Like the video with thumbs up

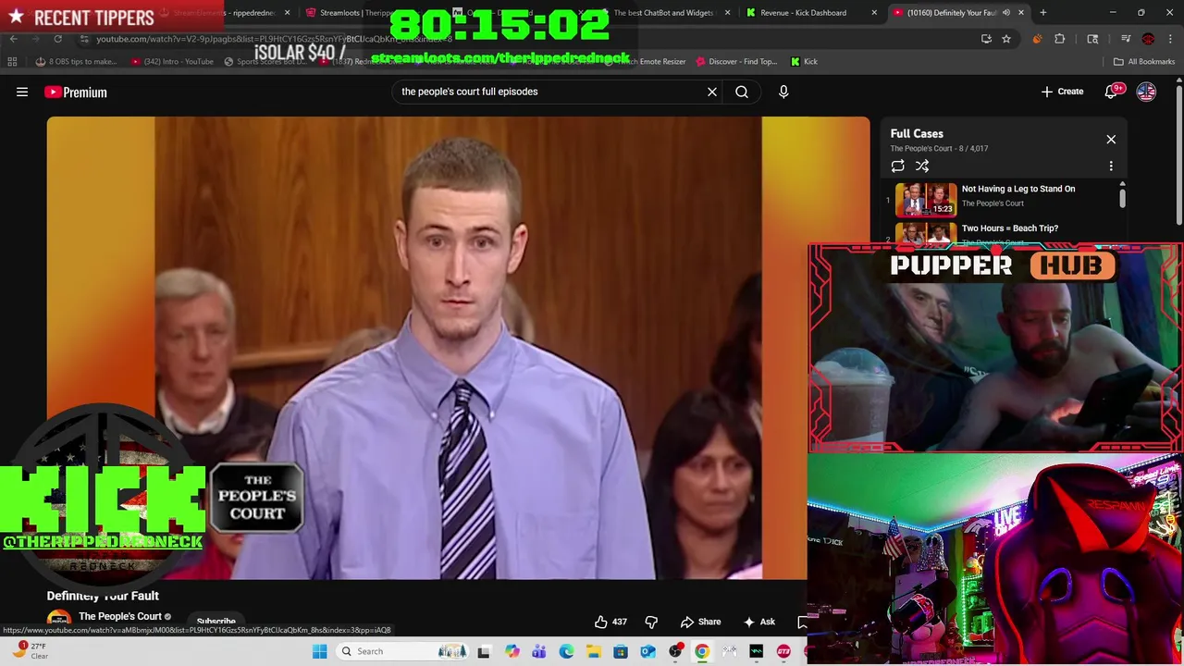[610, 622]
